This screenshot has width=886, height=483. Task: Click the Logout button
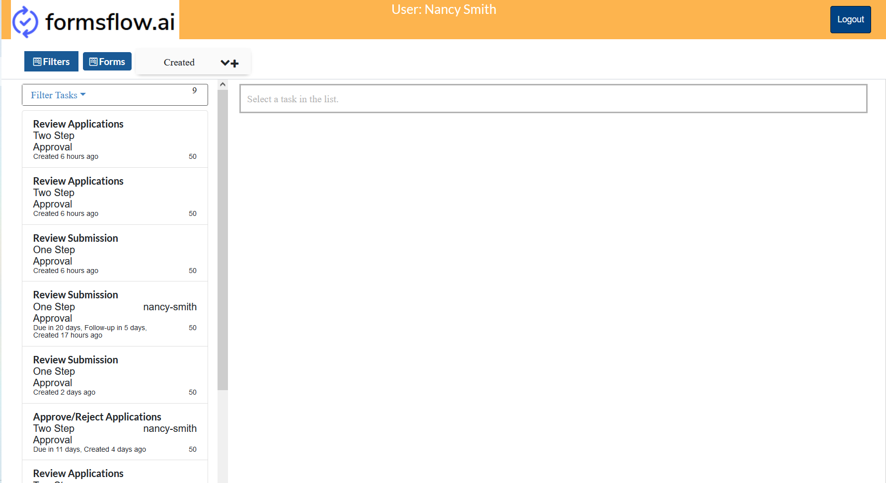coord(850,19)
